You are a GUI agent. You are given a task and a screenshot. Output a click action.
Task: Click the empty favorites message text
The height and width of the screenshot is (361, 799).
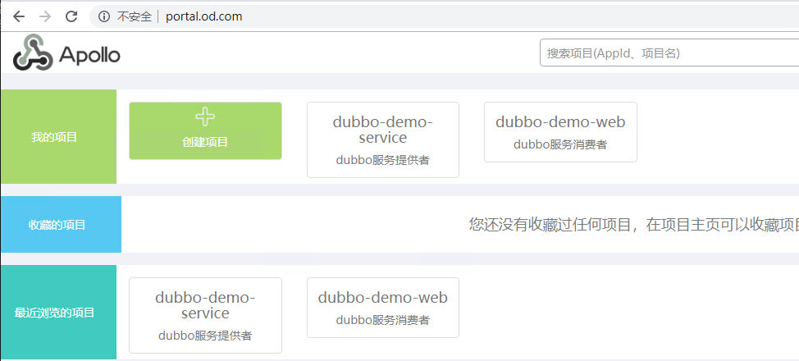pos(633,225)
